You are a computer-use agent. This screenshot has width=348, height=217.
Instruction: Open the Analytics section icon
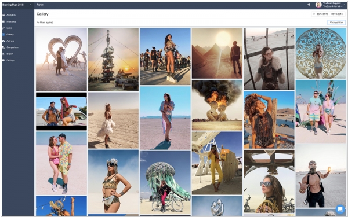click(3, 15)
